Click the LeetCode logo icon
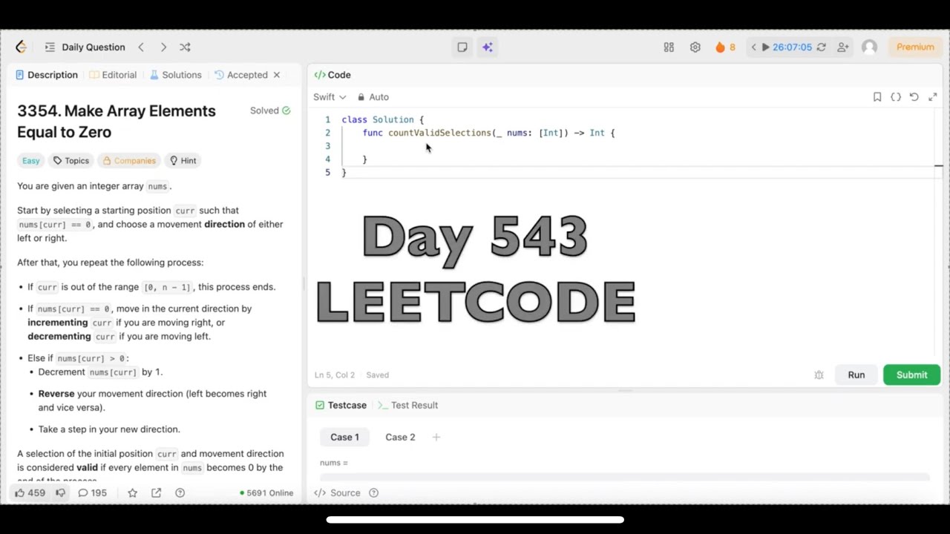This screenshot has width=950, height=534. [x=21, y=47]
